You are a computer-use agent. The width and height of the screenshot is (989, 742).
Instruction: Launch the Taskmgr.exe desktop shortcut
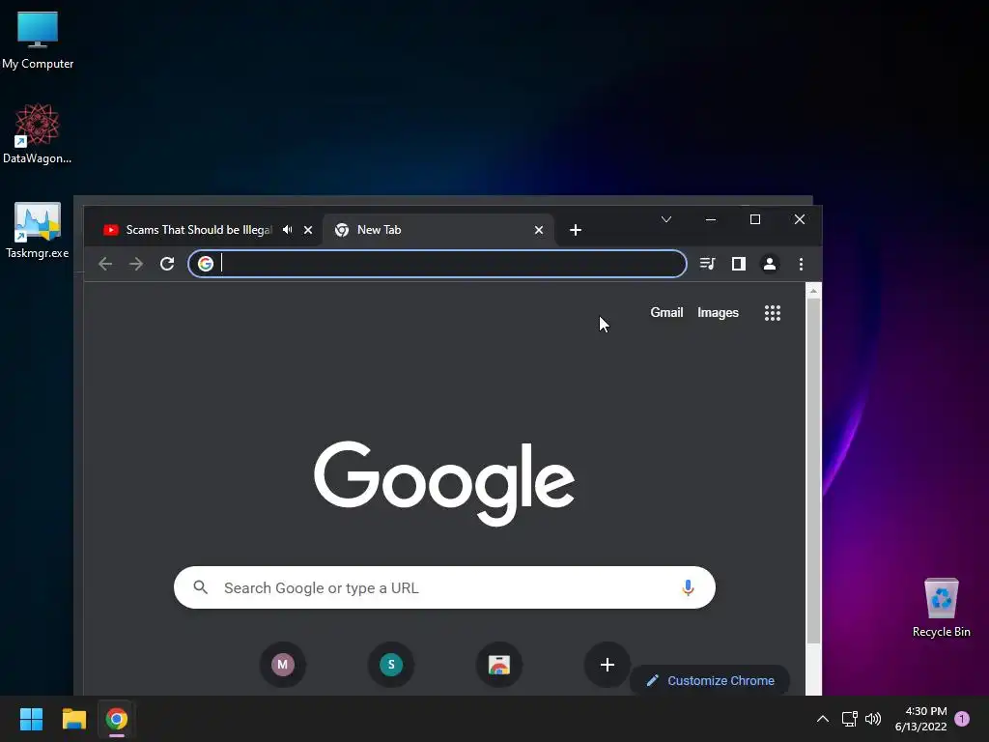tap(38, 230)
